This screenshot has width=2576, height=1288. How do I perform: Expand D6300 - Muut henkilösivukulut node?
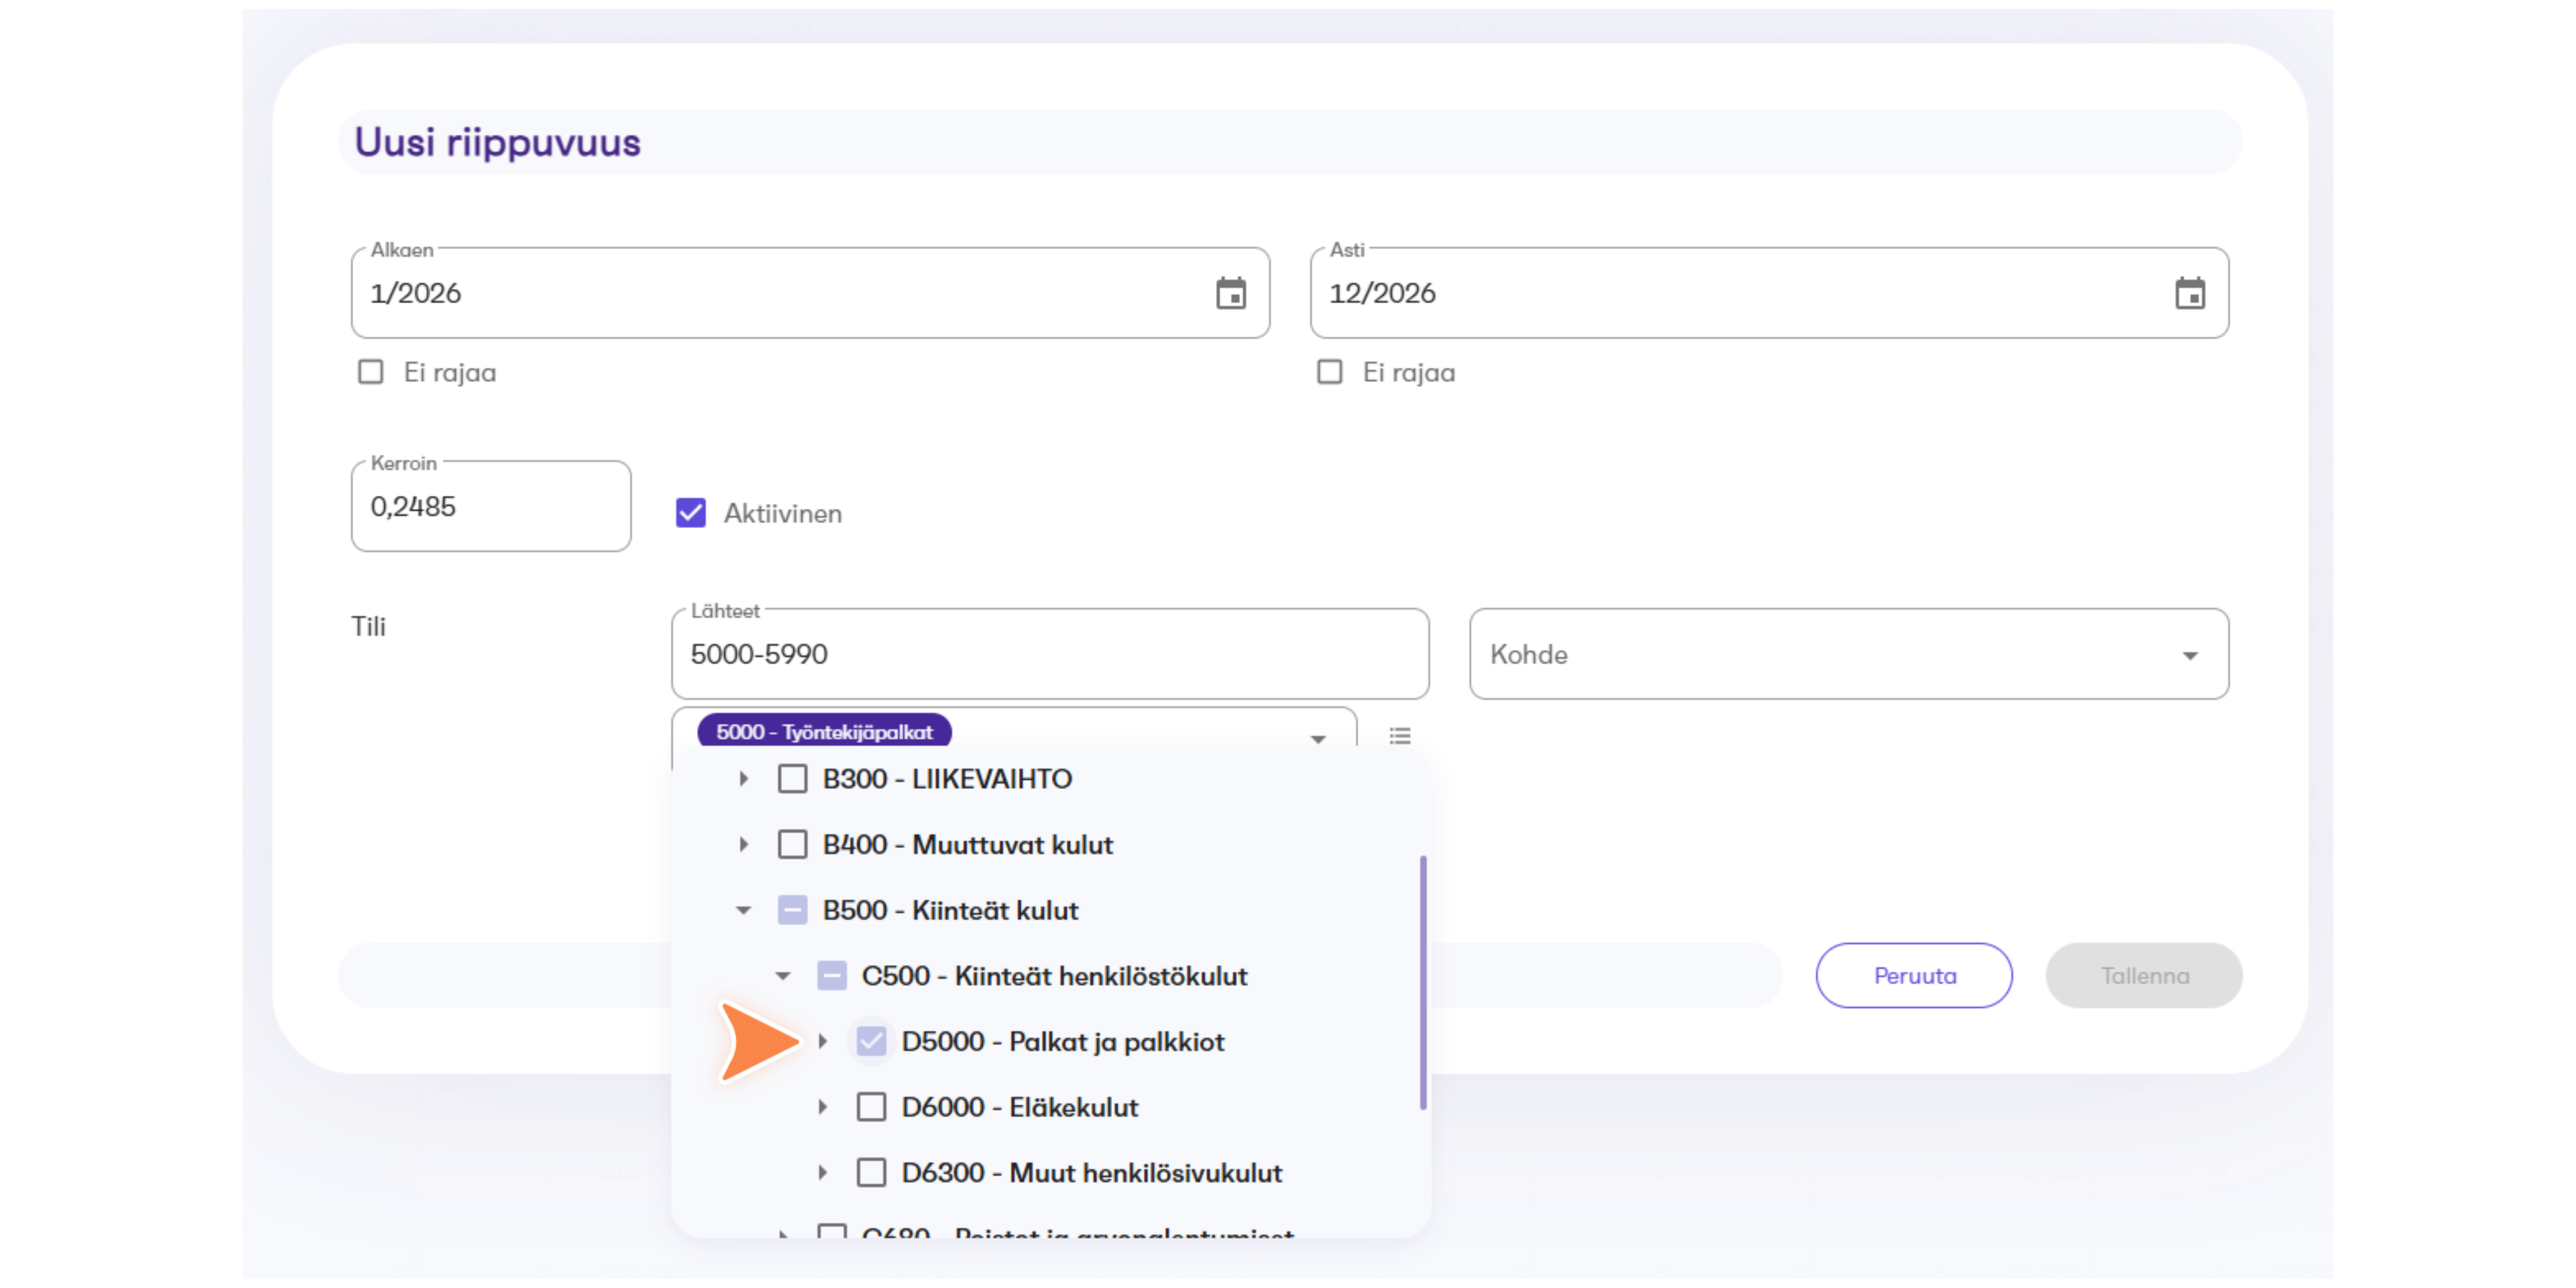[x=823, y=1173]
